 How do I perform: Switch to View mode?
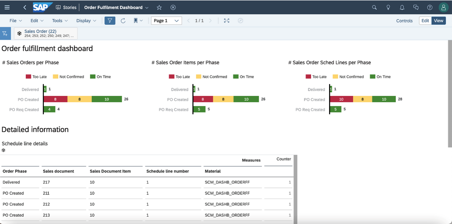[x=439, y=20]
